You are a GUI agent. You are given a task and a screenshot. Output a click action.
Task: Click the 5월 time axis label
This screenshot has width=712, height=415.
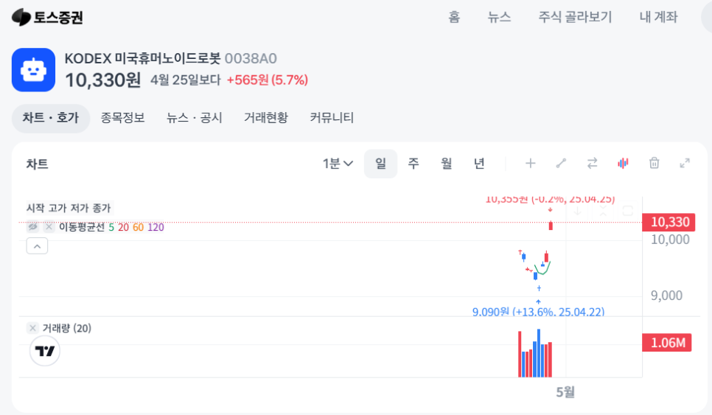[x=566, y=392]
